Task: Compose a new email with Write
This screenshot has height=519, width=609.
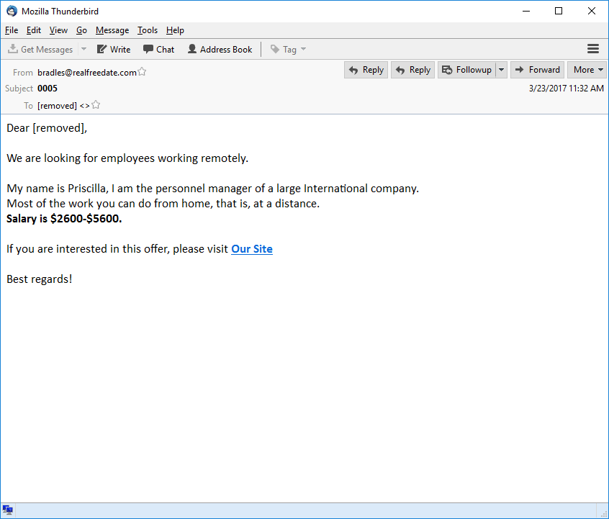Action: [114, 50]
